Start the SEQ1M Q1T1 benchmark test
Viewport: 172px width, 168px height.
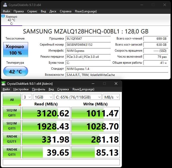[12, 126]
